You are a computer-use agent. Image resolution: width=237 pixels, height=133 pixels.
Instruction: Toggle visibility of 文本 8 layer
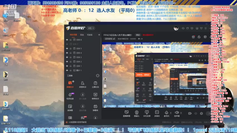pyautogui.click(x=67, y=40)
